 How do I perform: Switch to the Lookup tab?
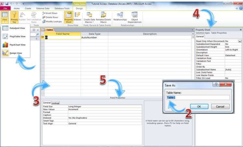(x=56, y=103)
